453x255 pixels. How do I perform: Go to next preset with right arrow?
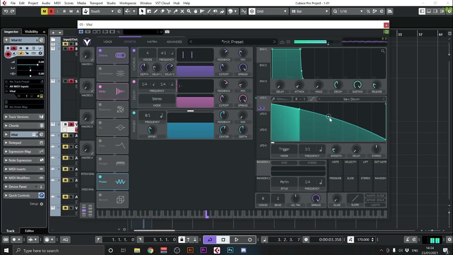click(x=274, y=42)
